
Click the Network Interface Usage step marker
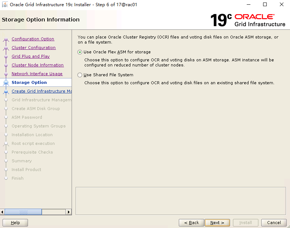(x=6, y=74)
